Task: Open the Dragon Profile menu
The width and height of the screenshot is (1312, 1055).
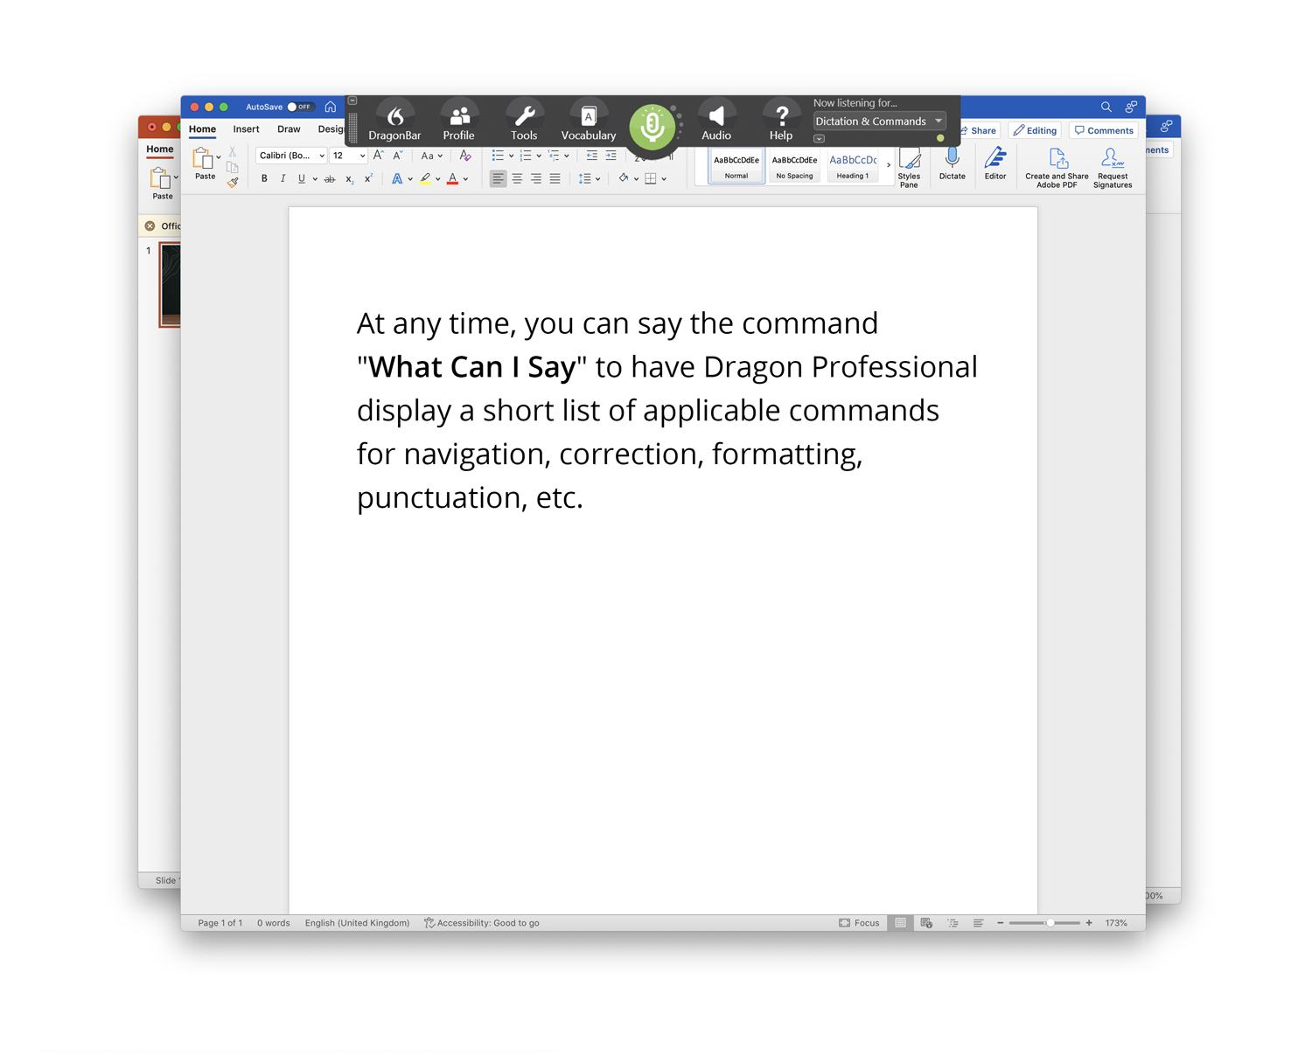Action: coord(458,121)
